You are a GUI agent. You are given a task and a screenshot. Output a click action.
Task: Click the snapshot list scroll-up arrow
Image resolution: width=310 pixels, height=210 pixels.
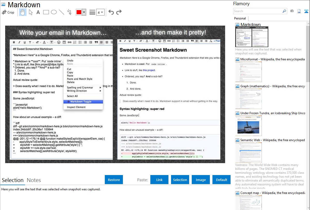(x=308, y=24)
